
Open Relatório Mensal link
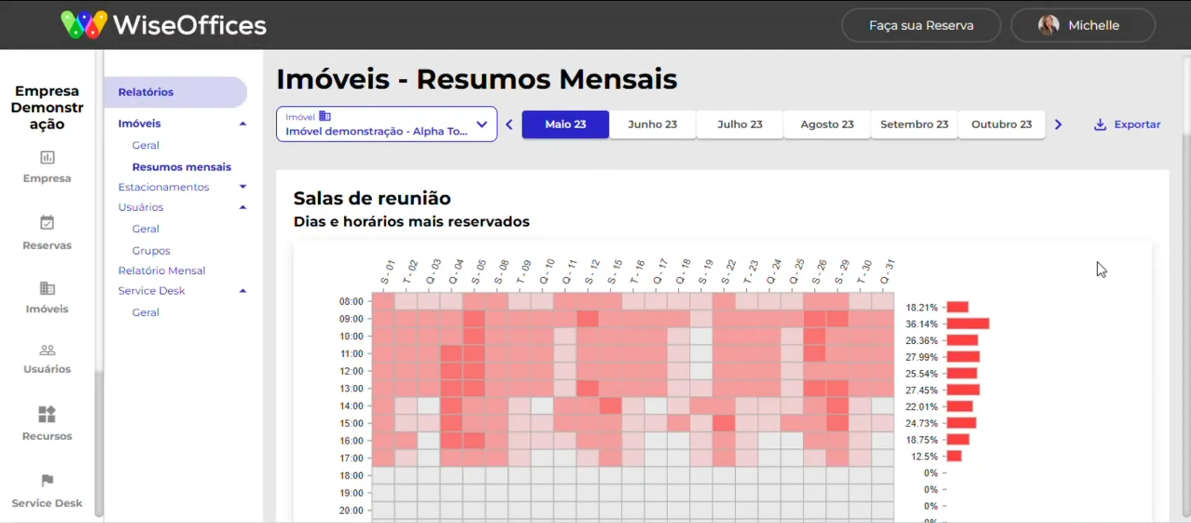tap(162, 271)
